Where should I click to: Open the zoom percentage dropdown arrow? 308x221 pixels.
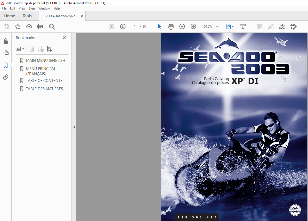(x=217, y=27)
